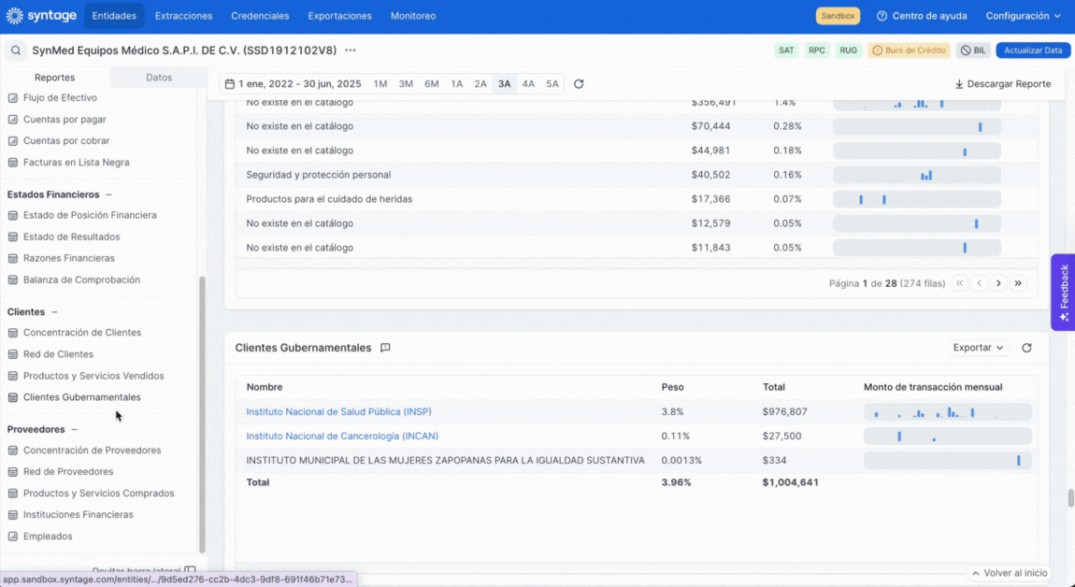
Task: Open the three-dots menu beside SynMed entity name
Action: pos(351,50)
